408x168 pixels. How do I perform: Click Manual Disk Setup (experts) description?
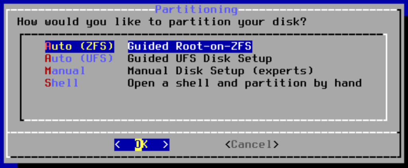pos(221,71)
